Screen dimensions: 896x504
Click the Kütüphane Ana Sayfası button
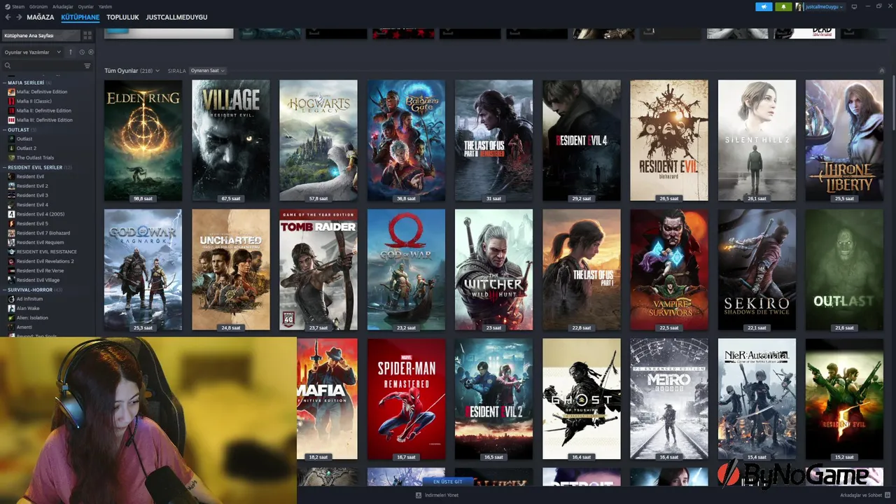coord(41,35)
